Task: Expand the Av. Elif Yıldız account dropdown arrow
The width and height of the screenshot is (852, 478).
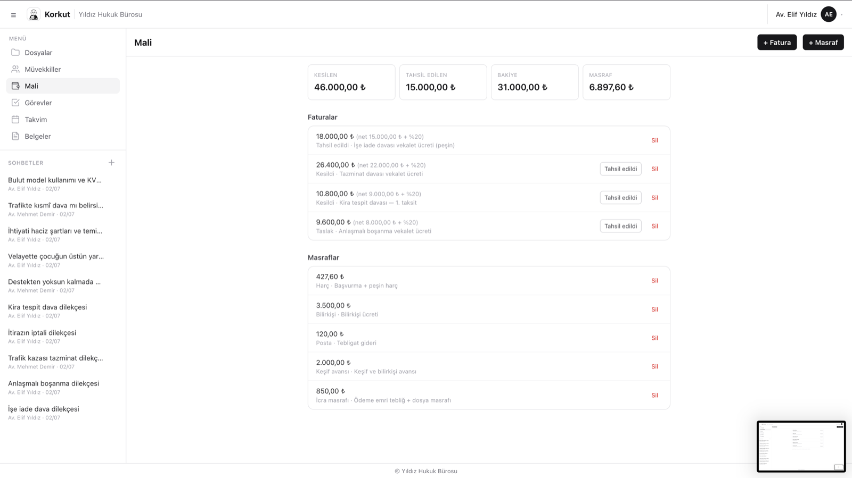Action: coord(842,15)
